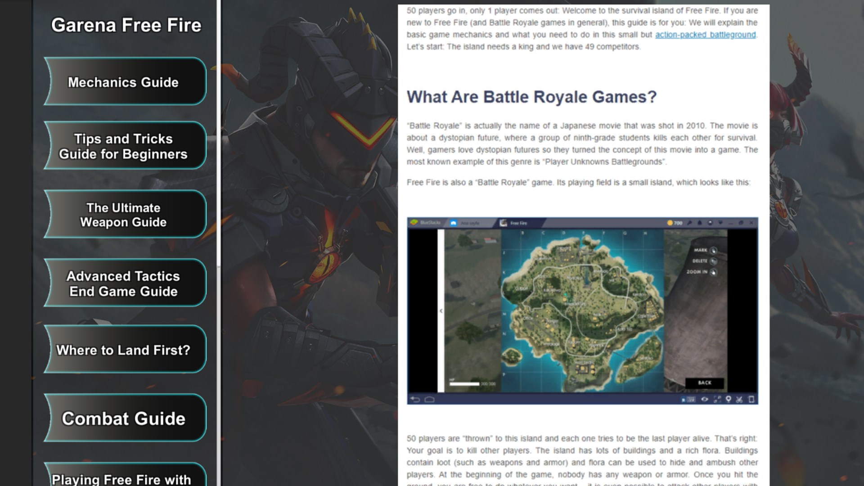Screen dimensions: 864x486
Task: Click the scissors icon in BlueStacks bar
Action: click(739, 400)
